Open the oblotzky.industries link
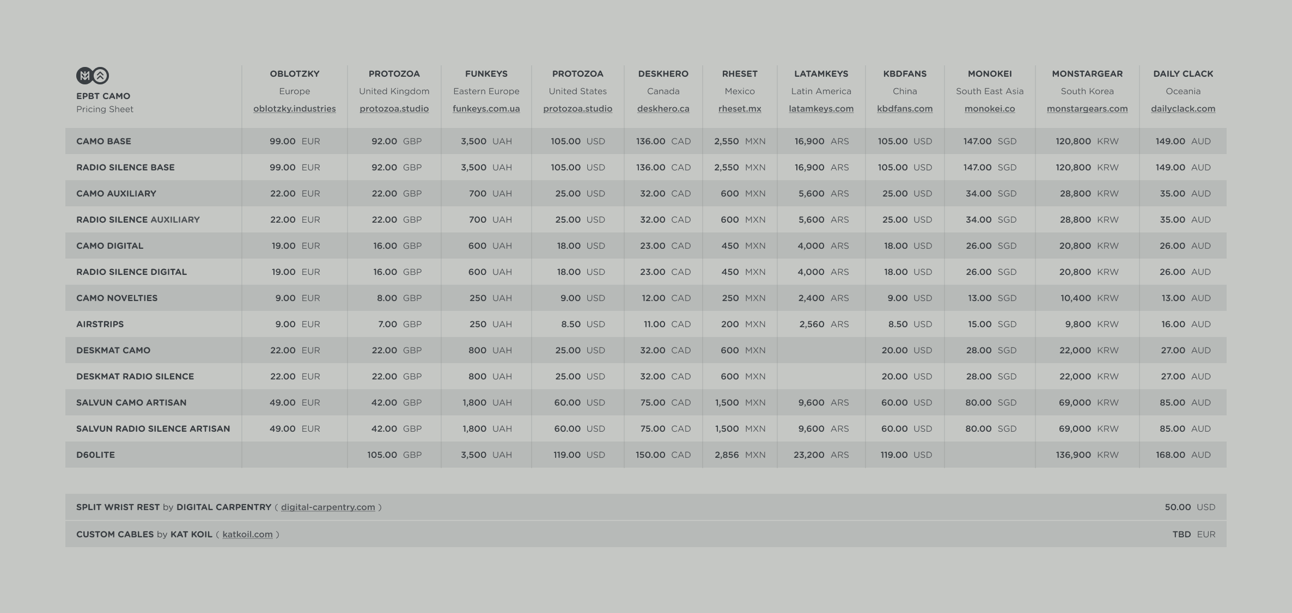 tap(294, 109)
